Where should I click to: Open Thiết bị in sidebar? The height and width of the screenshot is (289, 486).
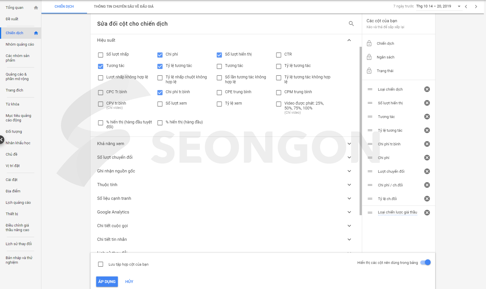(12, 214)
